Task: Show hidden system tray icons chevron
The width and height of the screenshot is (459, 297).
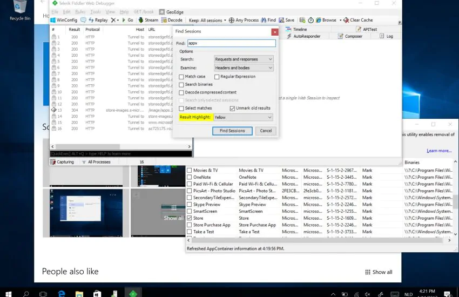Action: click(333, 294)
